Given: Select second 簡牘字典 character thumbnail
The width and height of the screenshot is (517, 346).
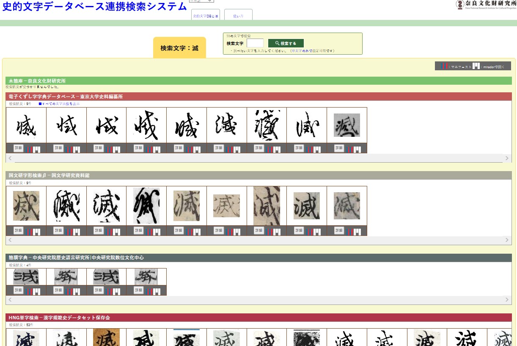Looking at the screenshot, I should [x=66, y=277].
